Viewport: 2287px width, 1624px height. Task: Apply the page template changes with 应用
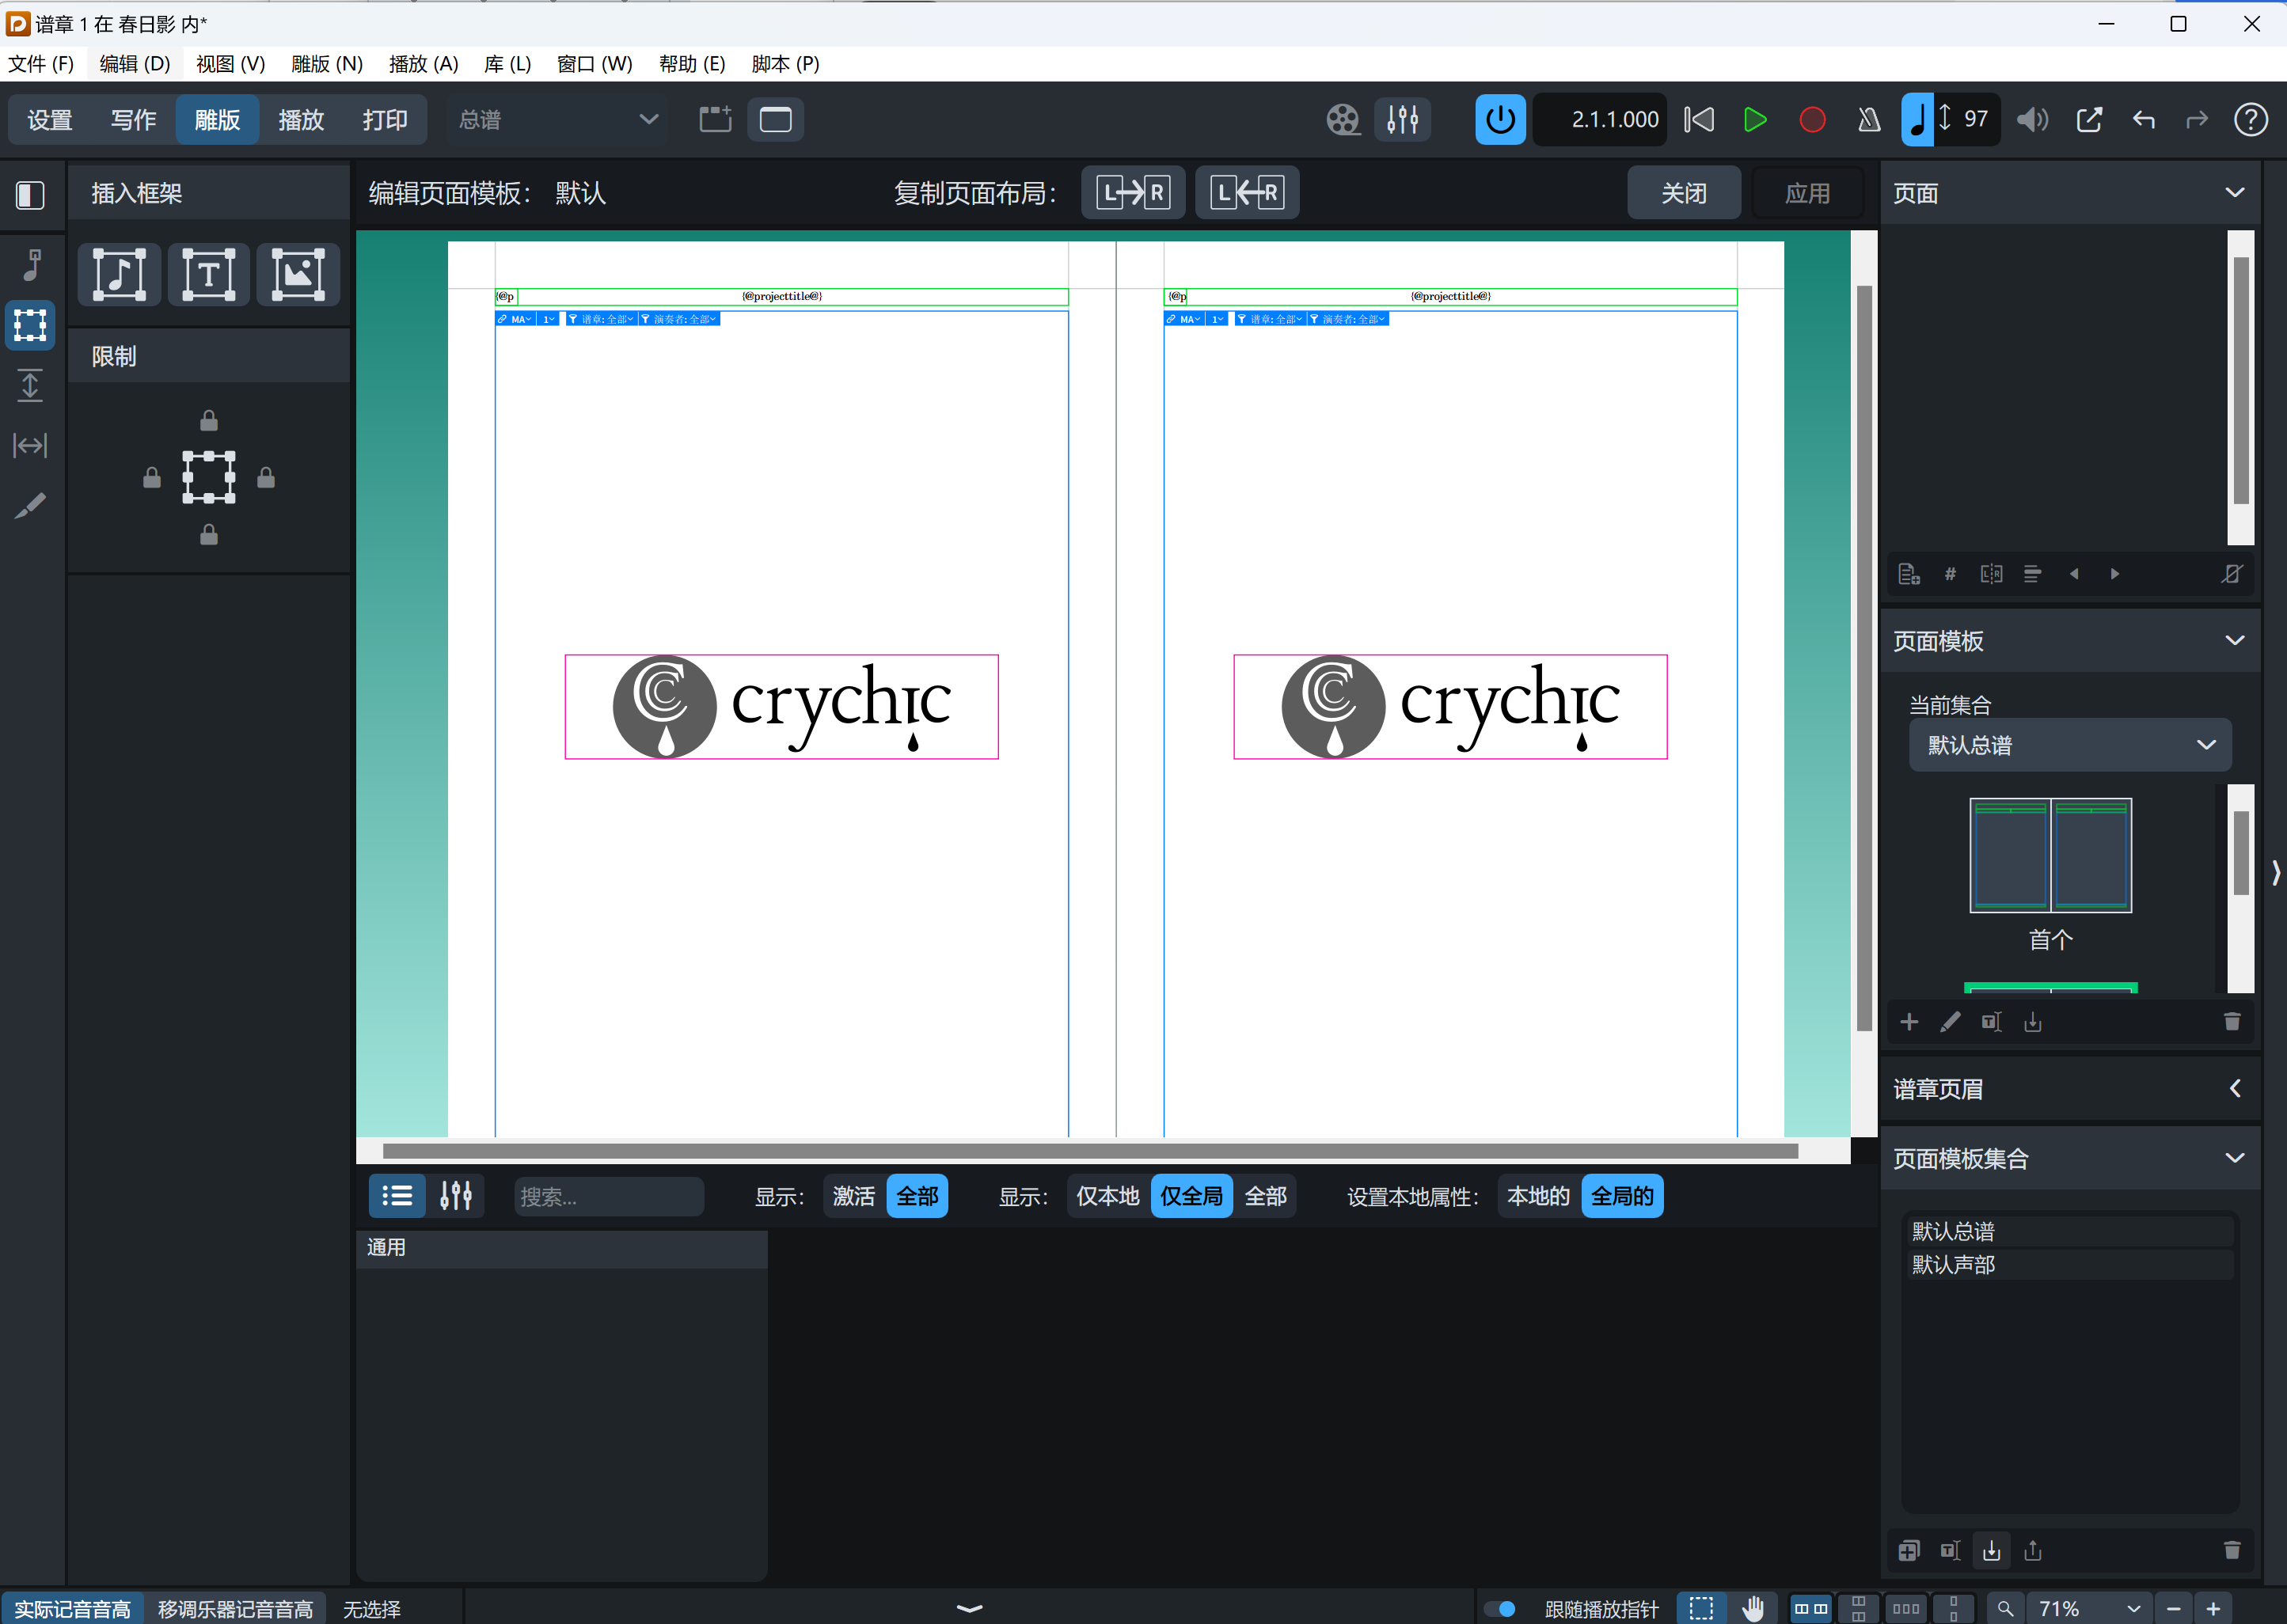click(x=1807, y=192)
